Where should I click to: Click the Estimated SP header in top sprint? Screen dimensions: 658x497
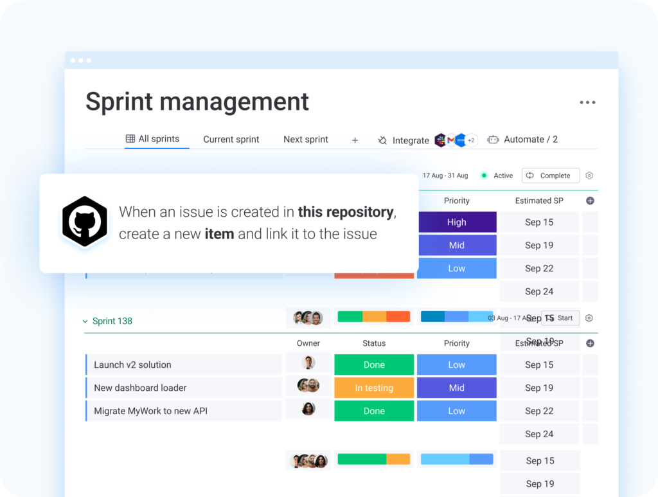tap(539, 201)
